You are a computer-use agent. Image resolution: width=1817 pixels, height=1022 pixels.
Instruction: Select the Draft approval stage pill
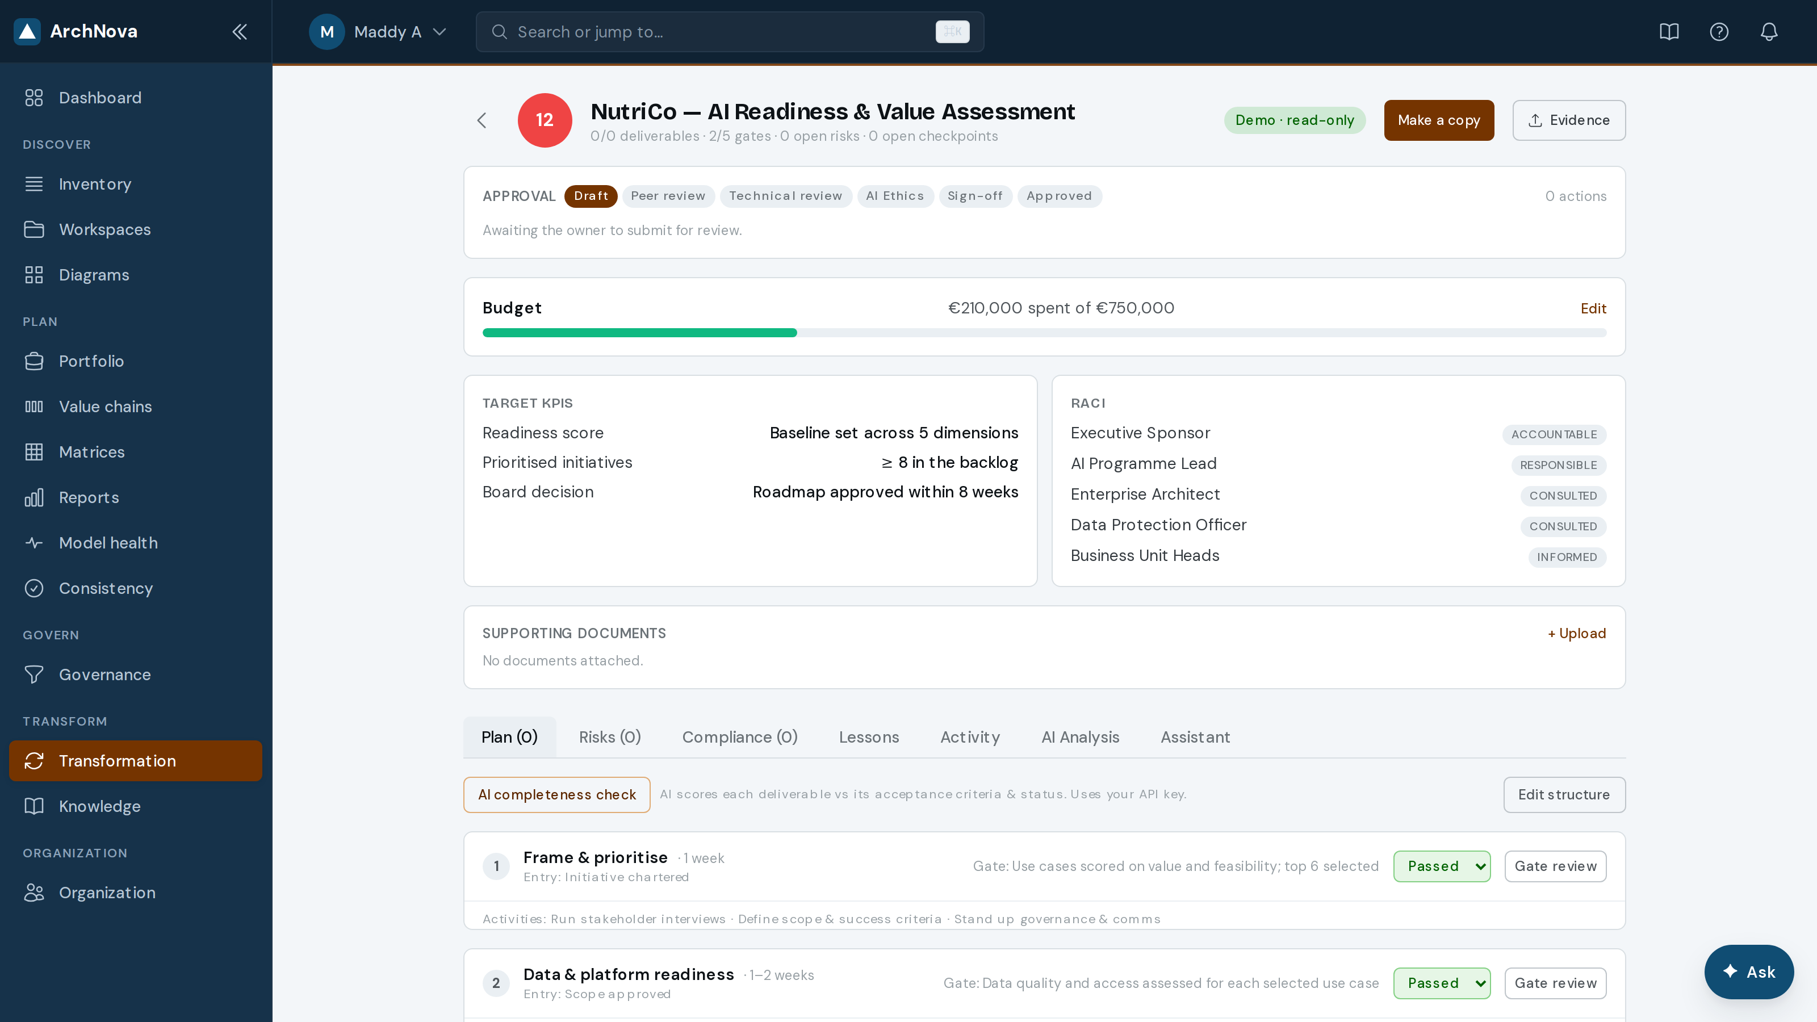591,196
